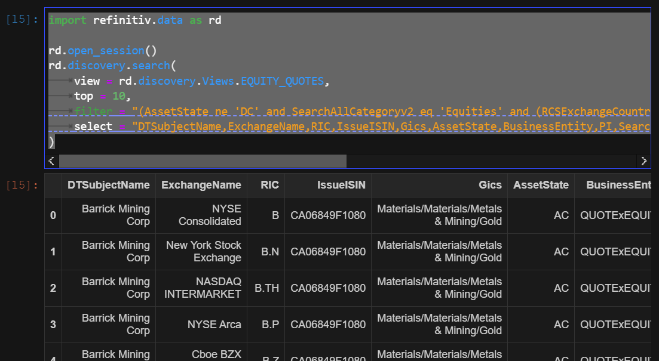This screenshot has width=659, height=361.
Task: Click NASDAQ INTERMARKET exchange cell
Action: [x=201, y=288]
